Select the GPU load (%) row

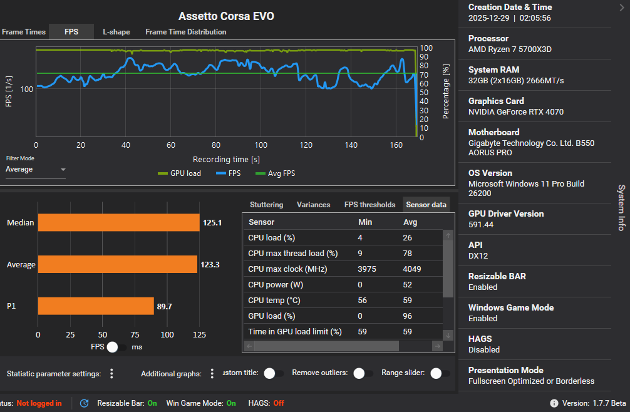pos(343,316)
